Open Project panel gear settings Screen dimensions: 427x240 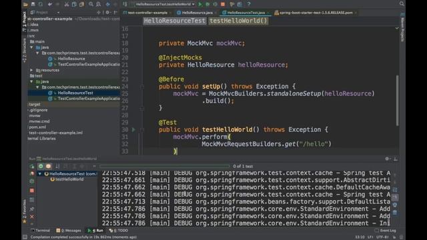pos(107,13)
